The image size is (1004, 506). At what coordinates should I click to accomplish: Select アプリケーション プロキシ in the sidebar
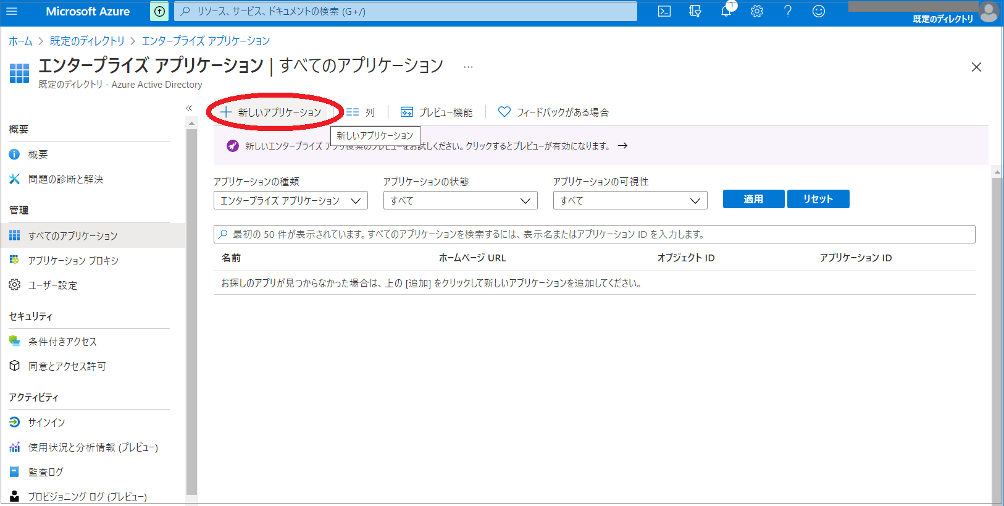click(x=73, y=261)
